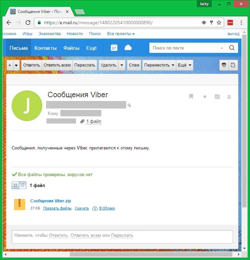Go to previous message with up arrow
The height and width of the screenshot is (260, 250).
(10, 65)
